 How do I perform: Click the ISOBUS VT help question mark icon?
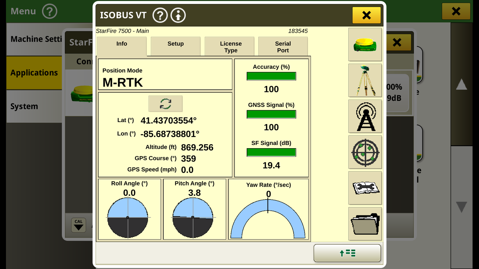[160, 15]
